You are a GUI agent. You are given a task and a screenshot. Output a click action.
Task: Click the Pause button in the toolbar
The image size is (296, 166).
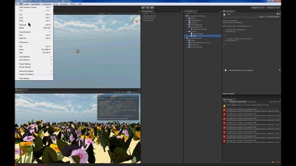(x=148, y=8)
